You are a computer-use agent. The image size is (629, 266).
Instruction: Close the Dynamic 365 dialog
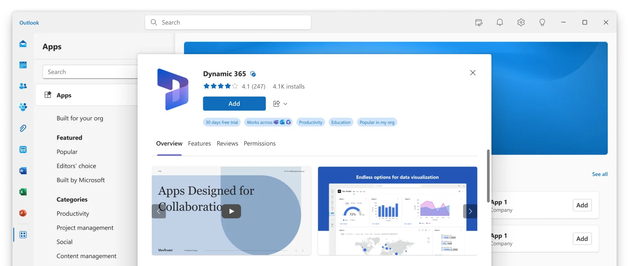pos(473,73)
